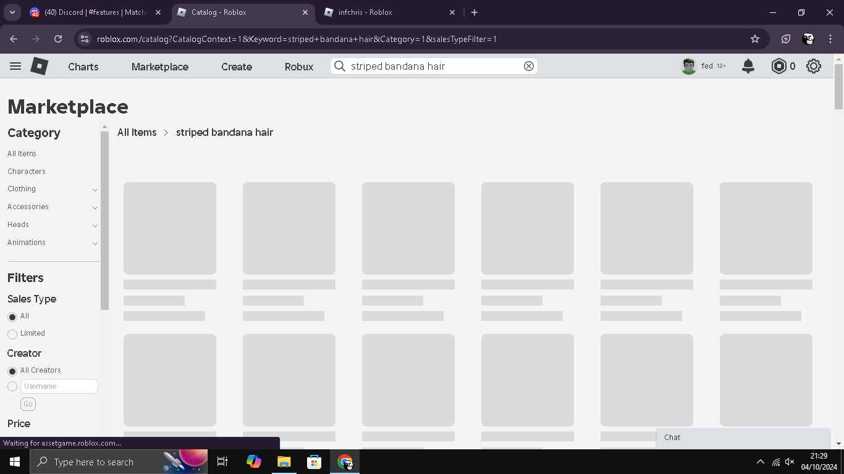Open Charts in the Roblox navbar

click(83, 67)
